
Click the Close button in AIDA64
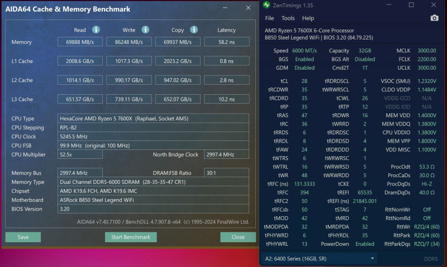click(x=238, y=237)
